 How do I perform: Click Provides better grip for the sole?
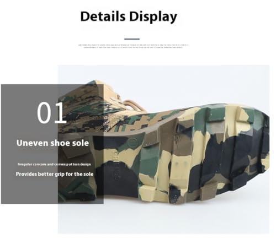[55, 174]
